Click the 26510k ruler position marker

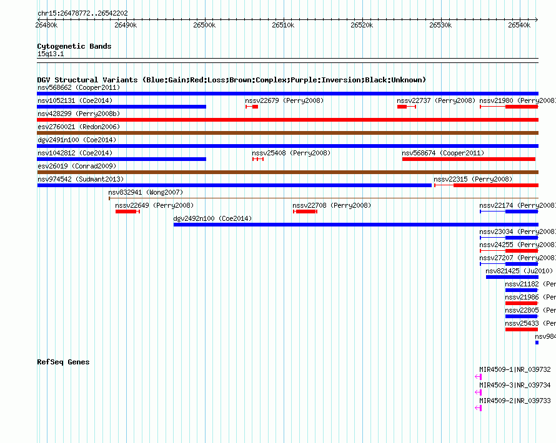point(283,25)
